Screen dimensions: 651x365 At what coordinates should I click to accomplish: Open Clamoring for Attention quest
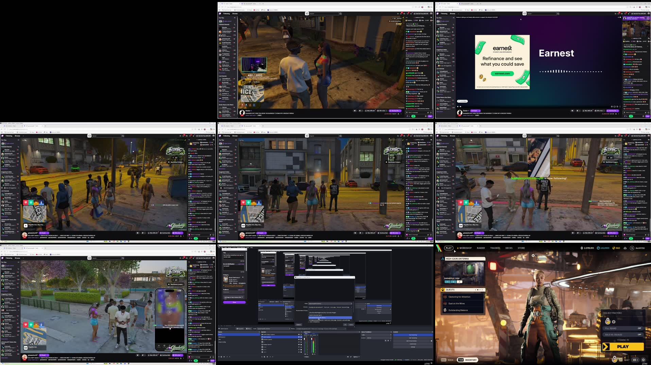463,297
